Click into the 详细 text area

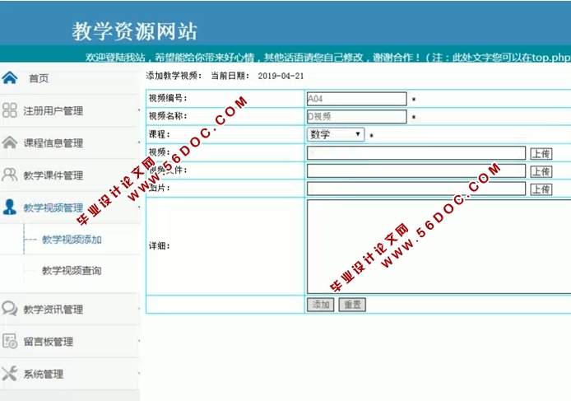tap(439, 246)
